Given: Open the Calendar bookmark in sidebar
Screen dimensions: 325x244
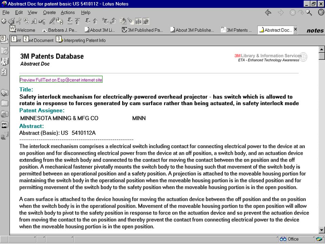Looking at the screenshot, I should click(4, 50).
